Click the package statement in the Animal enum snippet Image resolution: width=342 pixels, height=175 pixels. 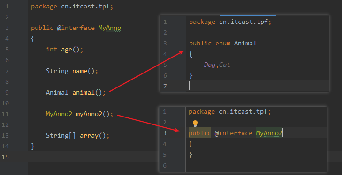pos(230,22)
